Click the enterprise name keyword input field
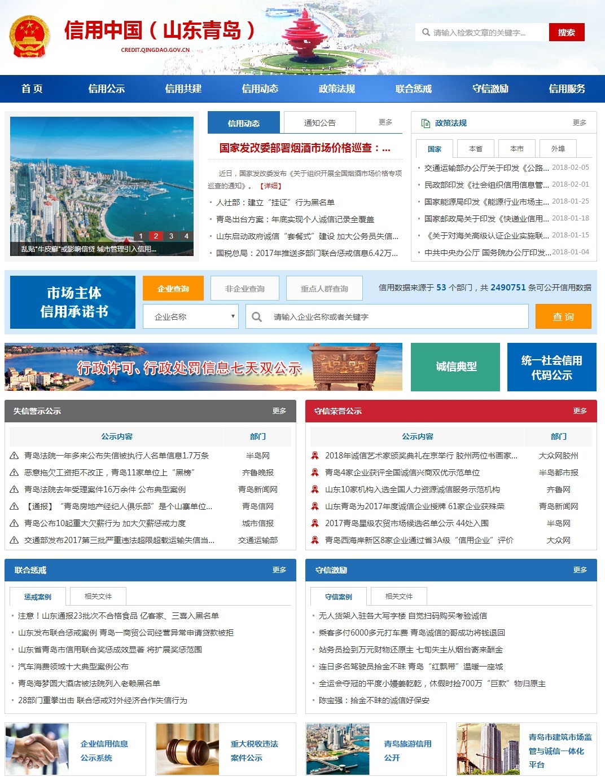The image size is (605, 781). [x=395, y=317]
